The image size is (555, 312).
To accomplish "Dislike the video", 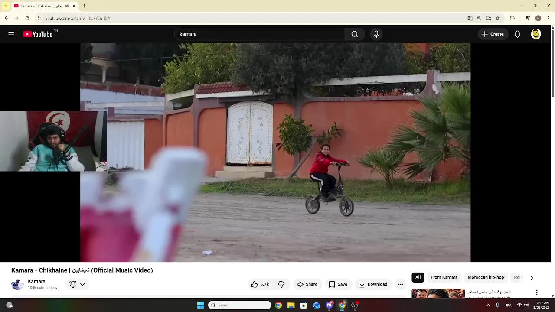I will click(x=281, y=284).
